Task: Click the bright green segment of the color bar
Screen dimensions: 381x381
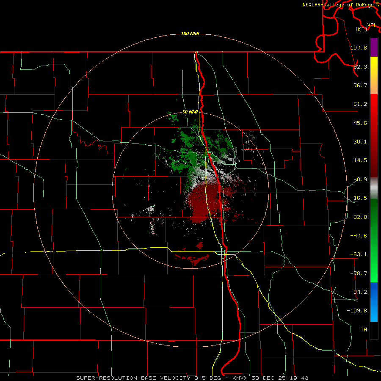Action: (374, 240)
